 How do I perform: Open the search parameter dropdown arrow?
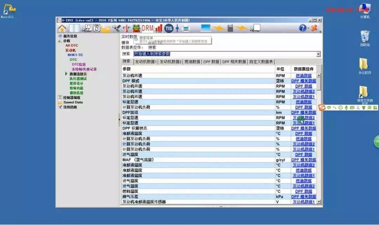coord(319,54)
